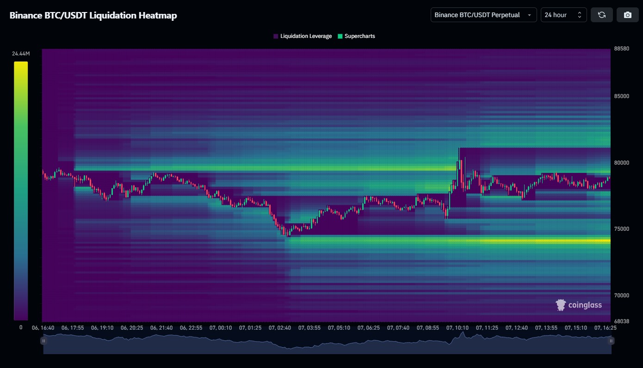
Task: Click the 07, 08:55 time axis label
Action: 428,328
